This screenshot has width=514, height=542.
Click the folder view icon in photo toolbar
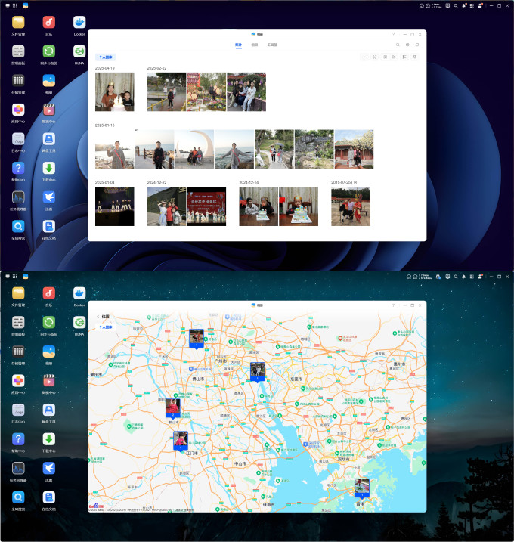(x=394, y=57)
